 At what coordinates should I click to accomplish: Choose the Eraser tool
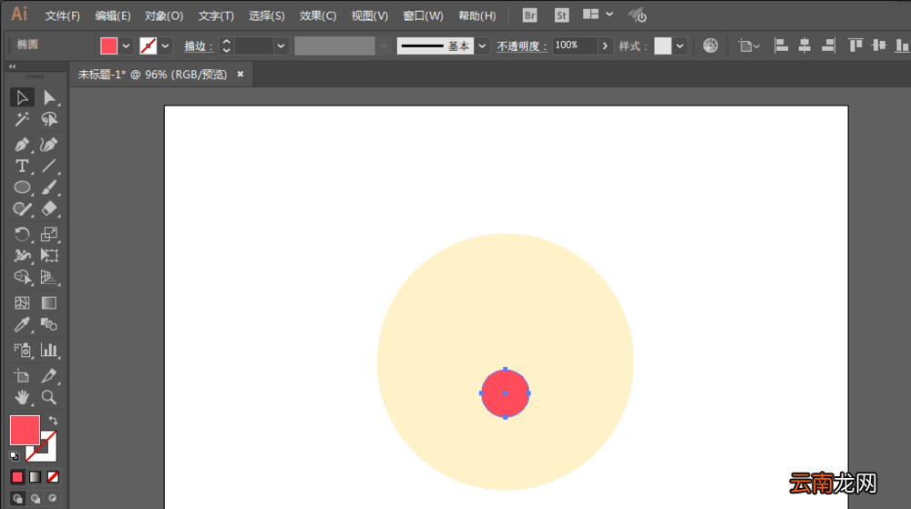point(49,209)
